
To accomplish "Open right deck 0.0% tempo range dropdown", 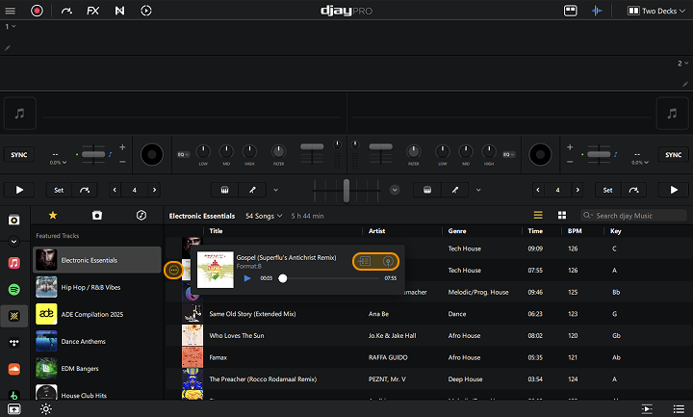I will click(640, 163).
